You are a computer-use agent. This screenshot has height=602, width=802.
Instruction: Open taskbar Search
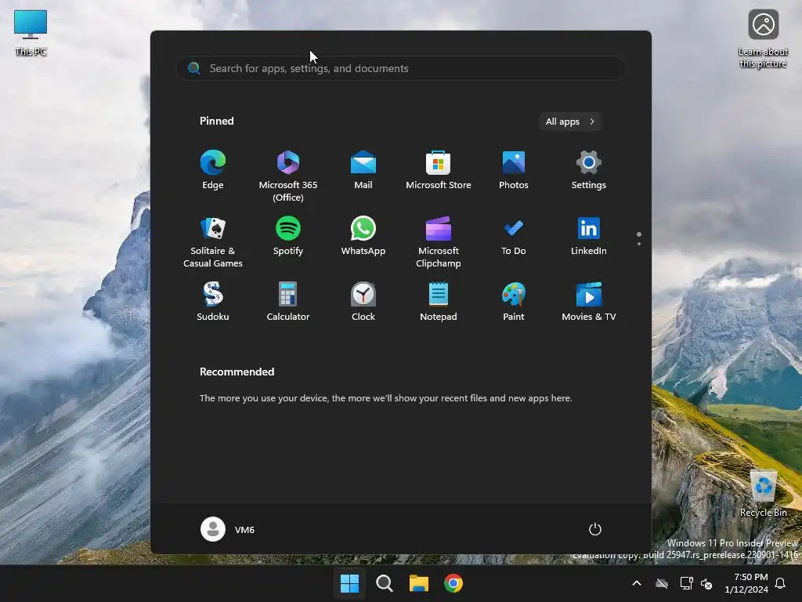tap(384, 583)
